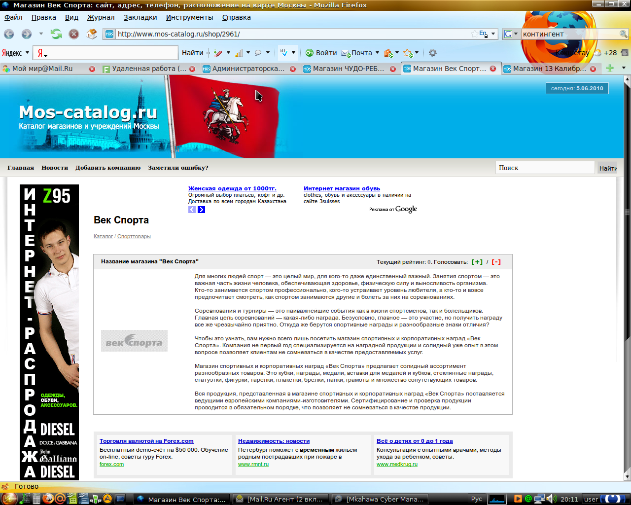The image size is (631, 505).
Task: Click the Yandex spell check icon
Action: [x=284, y=52]
